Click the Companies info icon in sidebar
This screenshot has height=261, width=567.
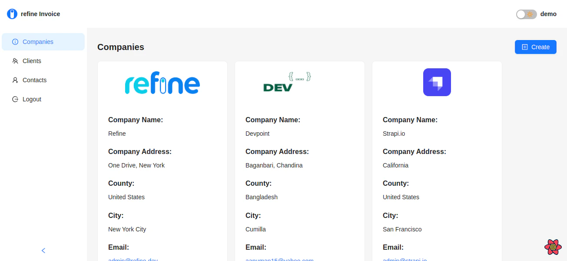pyautogui.click(x=14, y=42)
